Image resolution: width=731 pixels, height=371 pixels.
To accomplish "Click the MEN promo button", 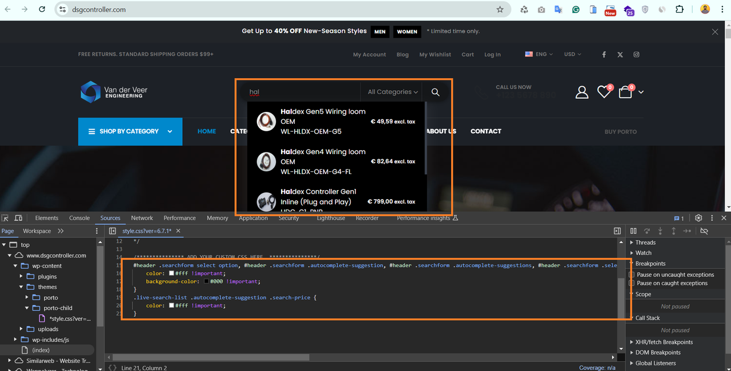I will [x=380, y=32].
